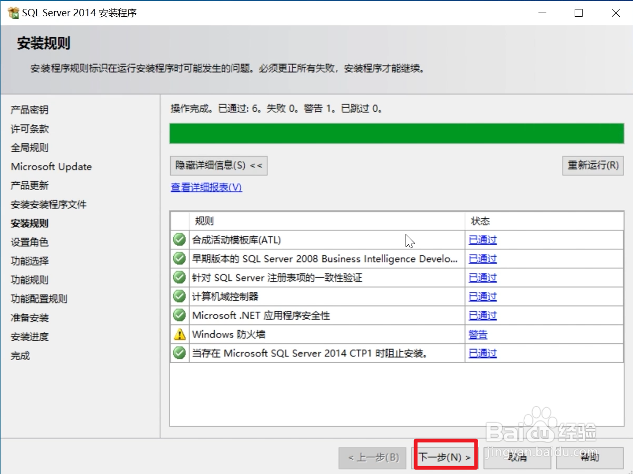
Task: Click the check icon beside 计算机域控制器 rule
Action: [x=179, y=296]
